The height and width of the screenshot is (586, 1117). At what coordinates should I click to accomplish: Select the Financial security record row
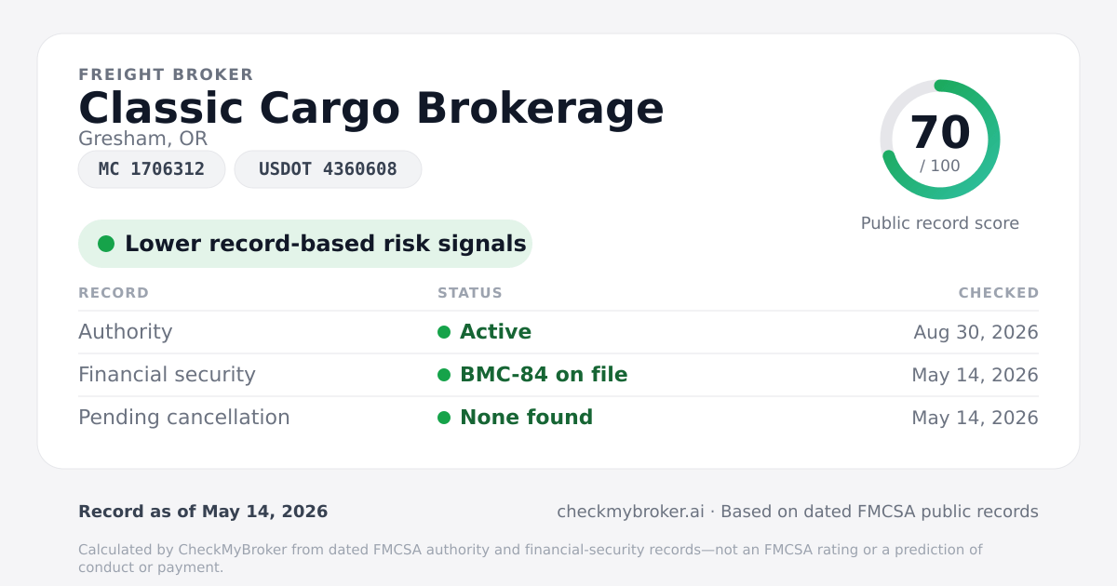click(558, 375)
